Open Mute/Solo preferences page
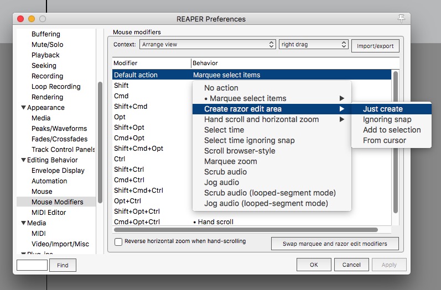The image size is (441, 290). 47,45
